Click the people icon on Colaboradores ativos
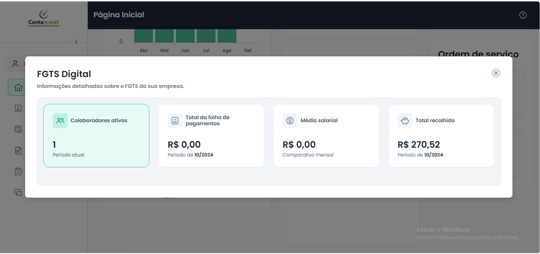This screenshot has width=540, height=254. click(x=60, y=121)
